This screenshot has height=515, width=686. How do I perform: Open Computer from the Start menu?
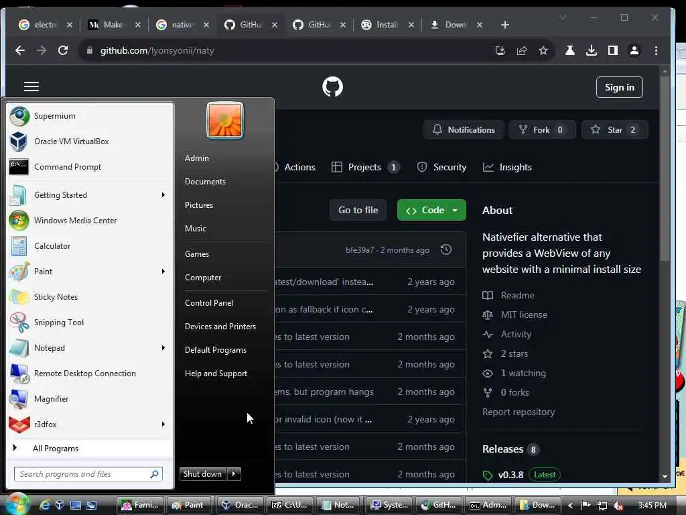203,278
